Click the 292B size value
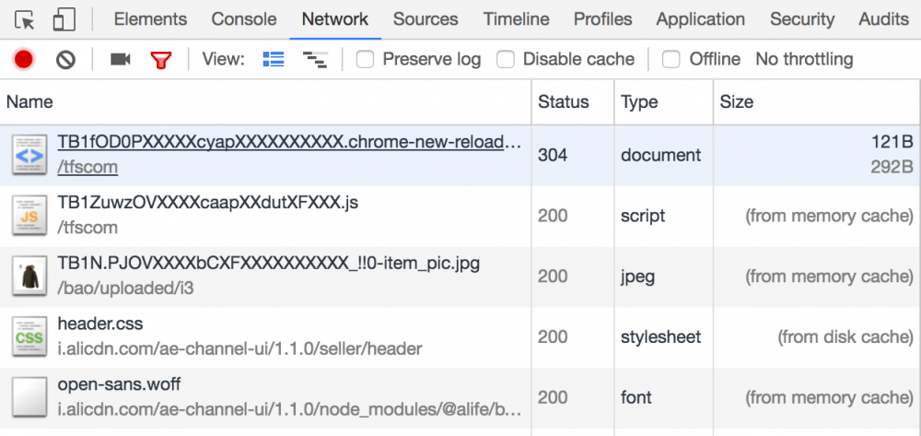Screen dimensions: 921x436 [x=892, y=168]
